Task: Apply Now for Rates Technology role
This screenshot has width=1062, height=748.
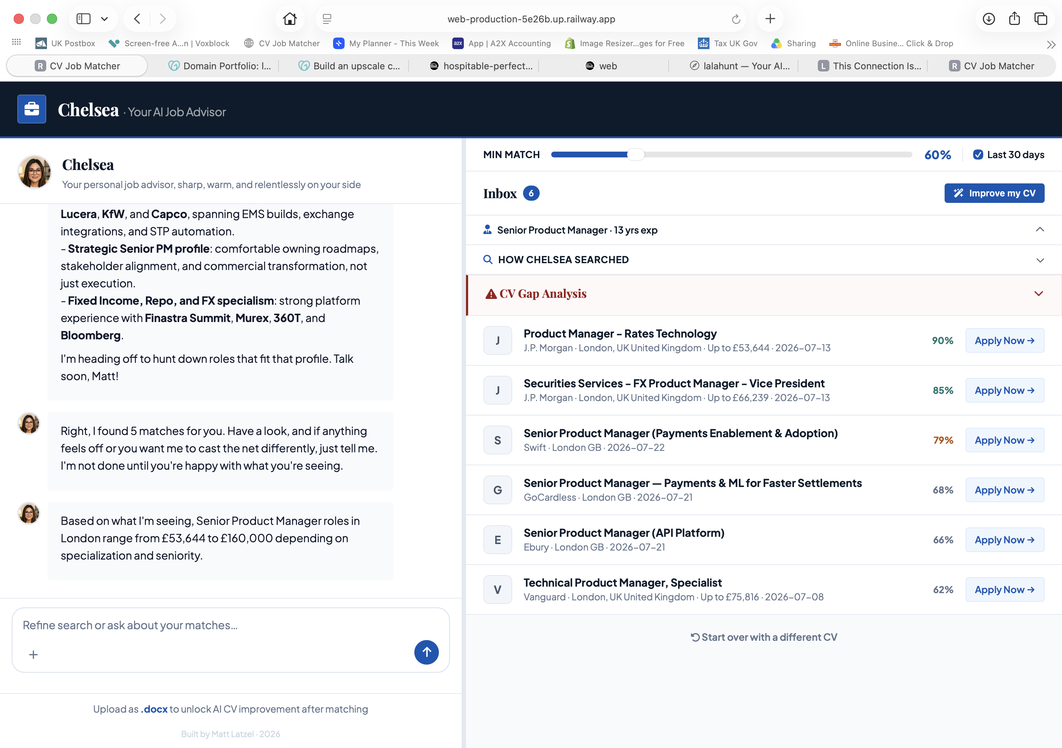Action: (x=1005, y=341)
